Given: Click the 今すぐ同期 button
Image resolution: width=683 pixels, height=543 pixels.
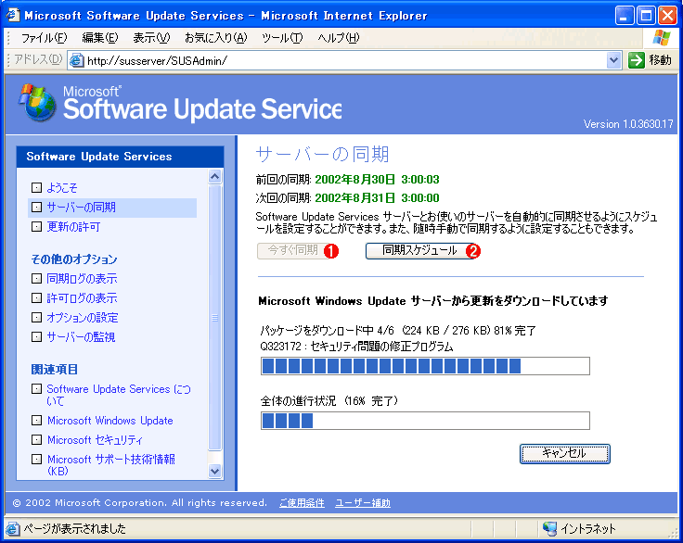Looking at the screenshot, I should [x=292, y=250].
